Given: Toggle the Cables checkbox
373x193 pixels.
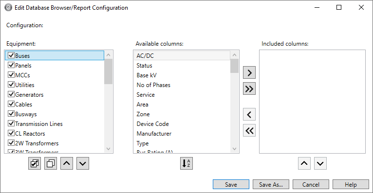Looking at the screenshot, I should pyautogui.click(x=11, y=104).
